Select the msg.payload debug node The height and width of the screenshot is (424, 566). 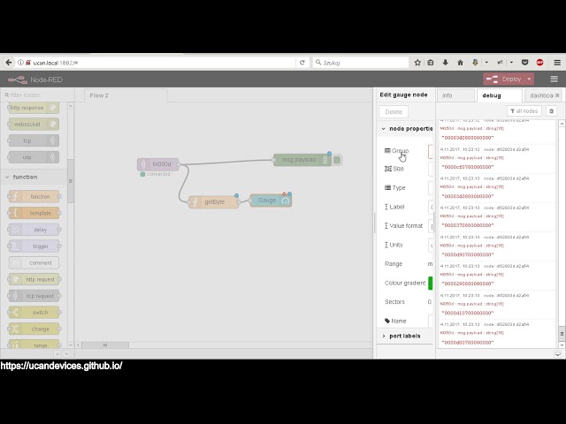[x=301, y=160]
